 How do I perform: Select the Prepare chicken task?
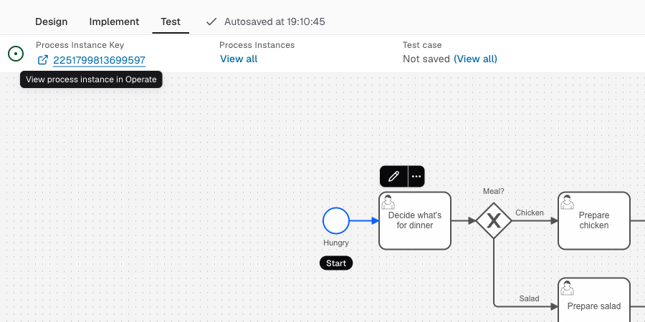click(x=594, y=220)
